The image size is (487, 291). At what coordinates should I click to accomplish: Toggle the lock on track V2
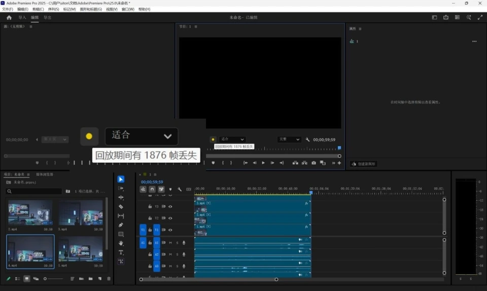(x=150, y=218)
